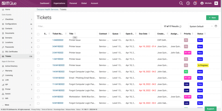Screen dimensions: 222x111
Task: Check the box for ticket 15-04182022
Action: [x=38, y=66]
